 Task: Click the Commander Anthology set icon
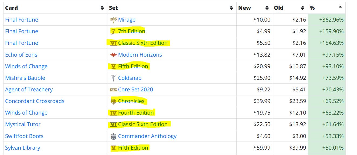point(113,136)
